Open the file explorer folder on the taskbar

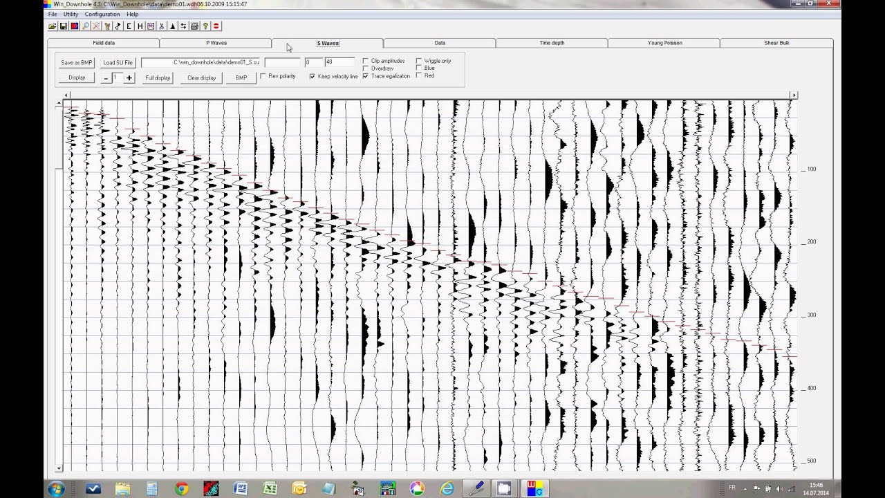(x=122, y=489)
